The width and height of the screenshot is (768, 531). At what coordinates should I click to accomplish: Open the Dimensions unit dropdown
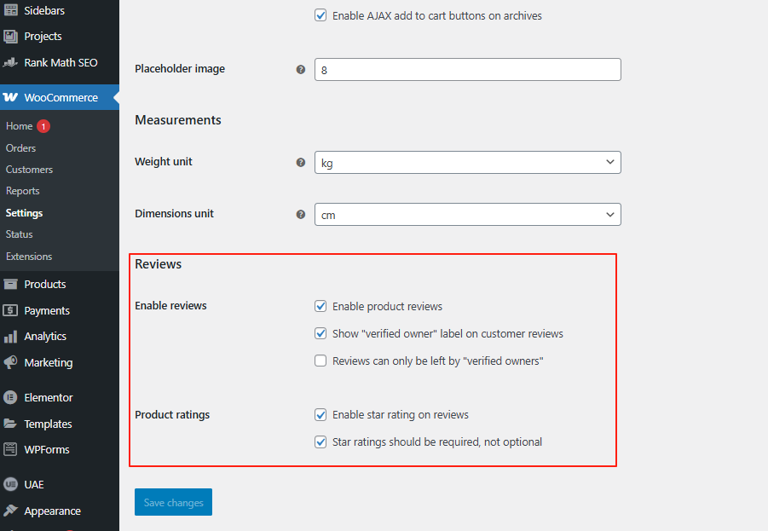(x=467, y=215)
